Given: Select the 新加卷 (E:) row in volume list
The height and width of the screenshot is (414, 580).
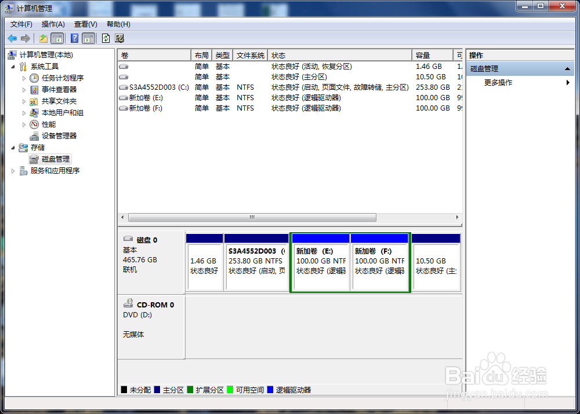Looking at the screenshot, I should click(291, 98).
